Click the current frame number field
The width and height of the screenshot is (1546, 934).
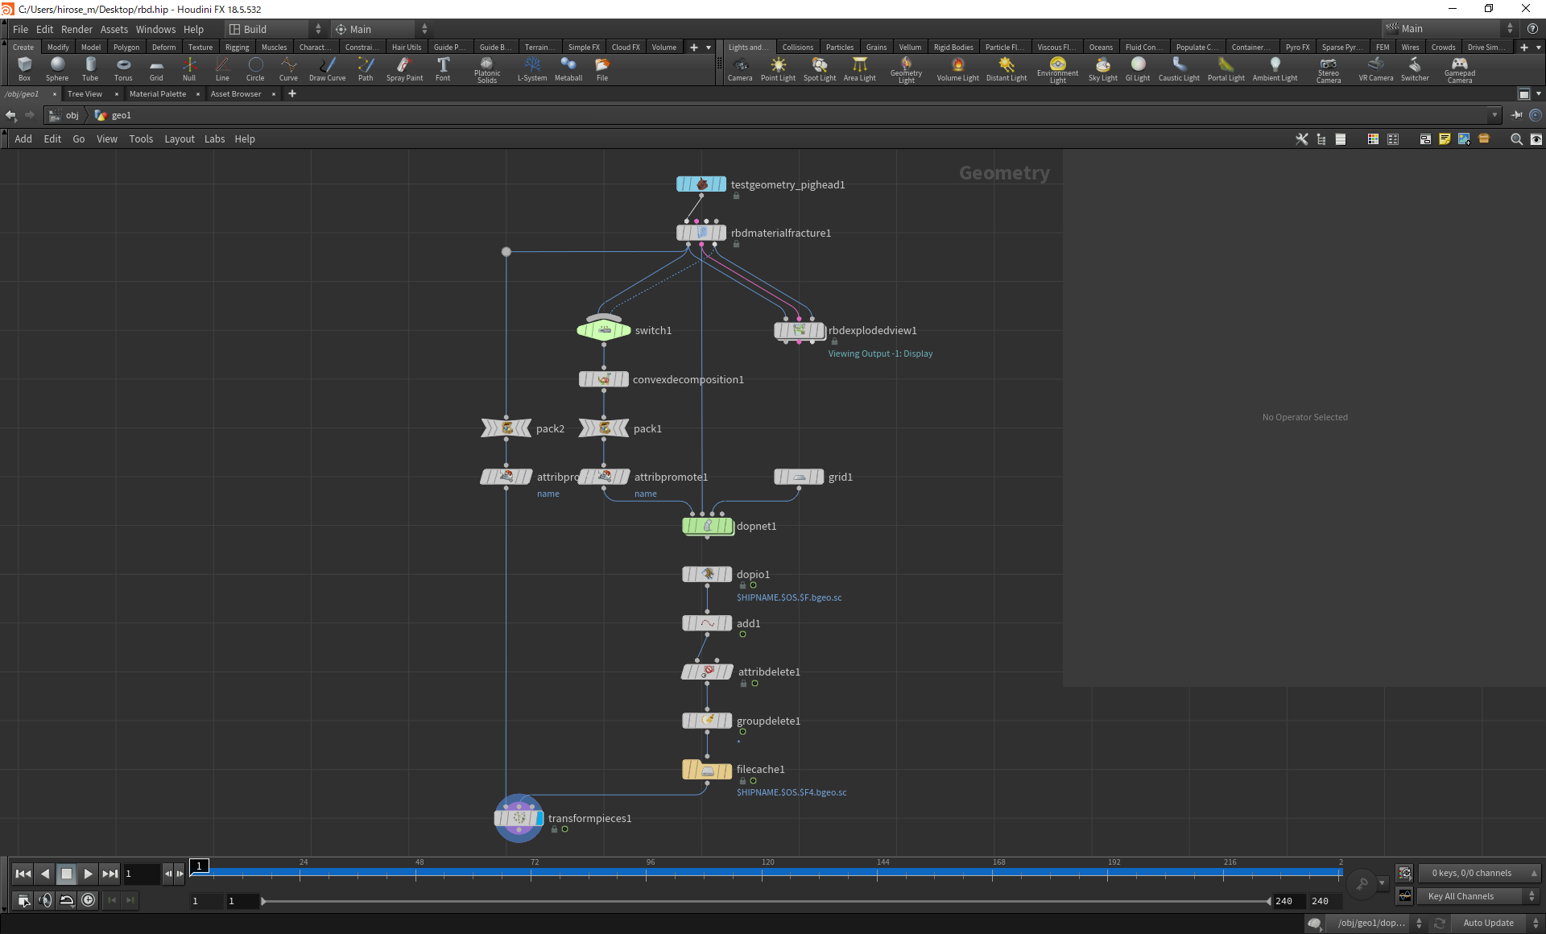click(142, 874)
